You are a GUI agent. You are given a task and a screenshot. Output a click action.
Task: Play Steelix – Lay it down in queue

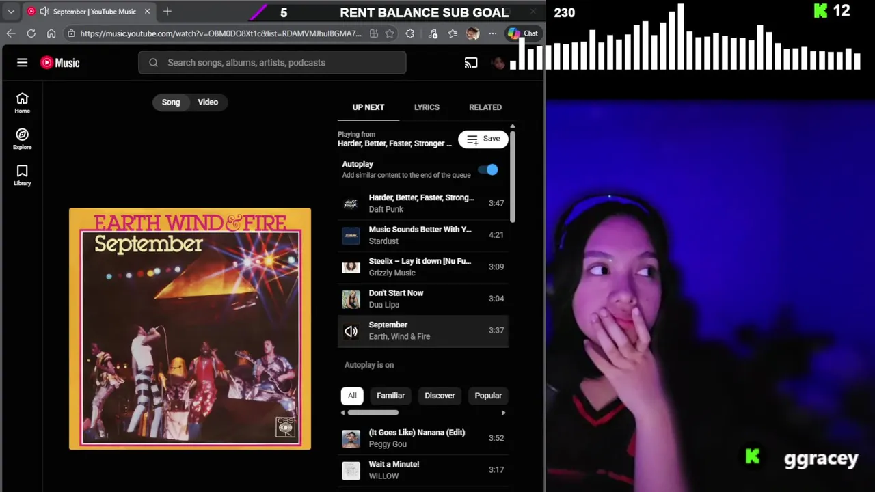tap(423, 267)
